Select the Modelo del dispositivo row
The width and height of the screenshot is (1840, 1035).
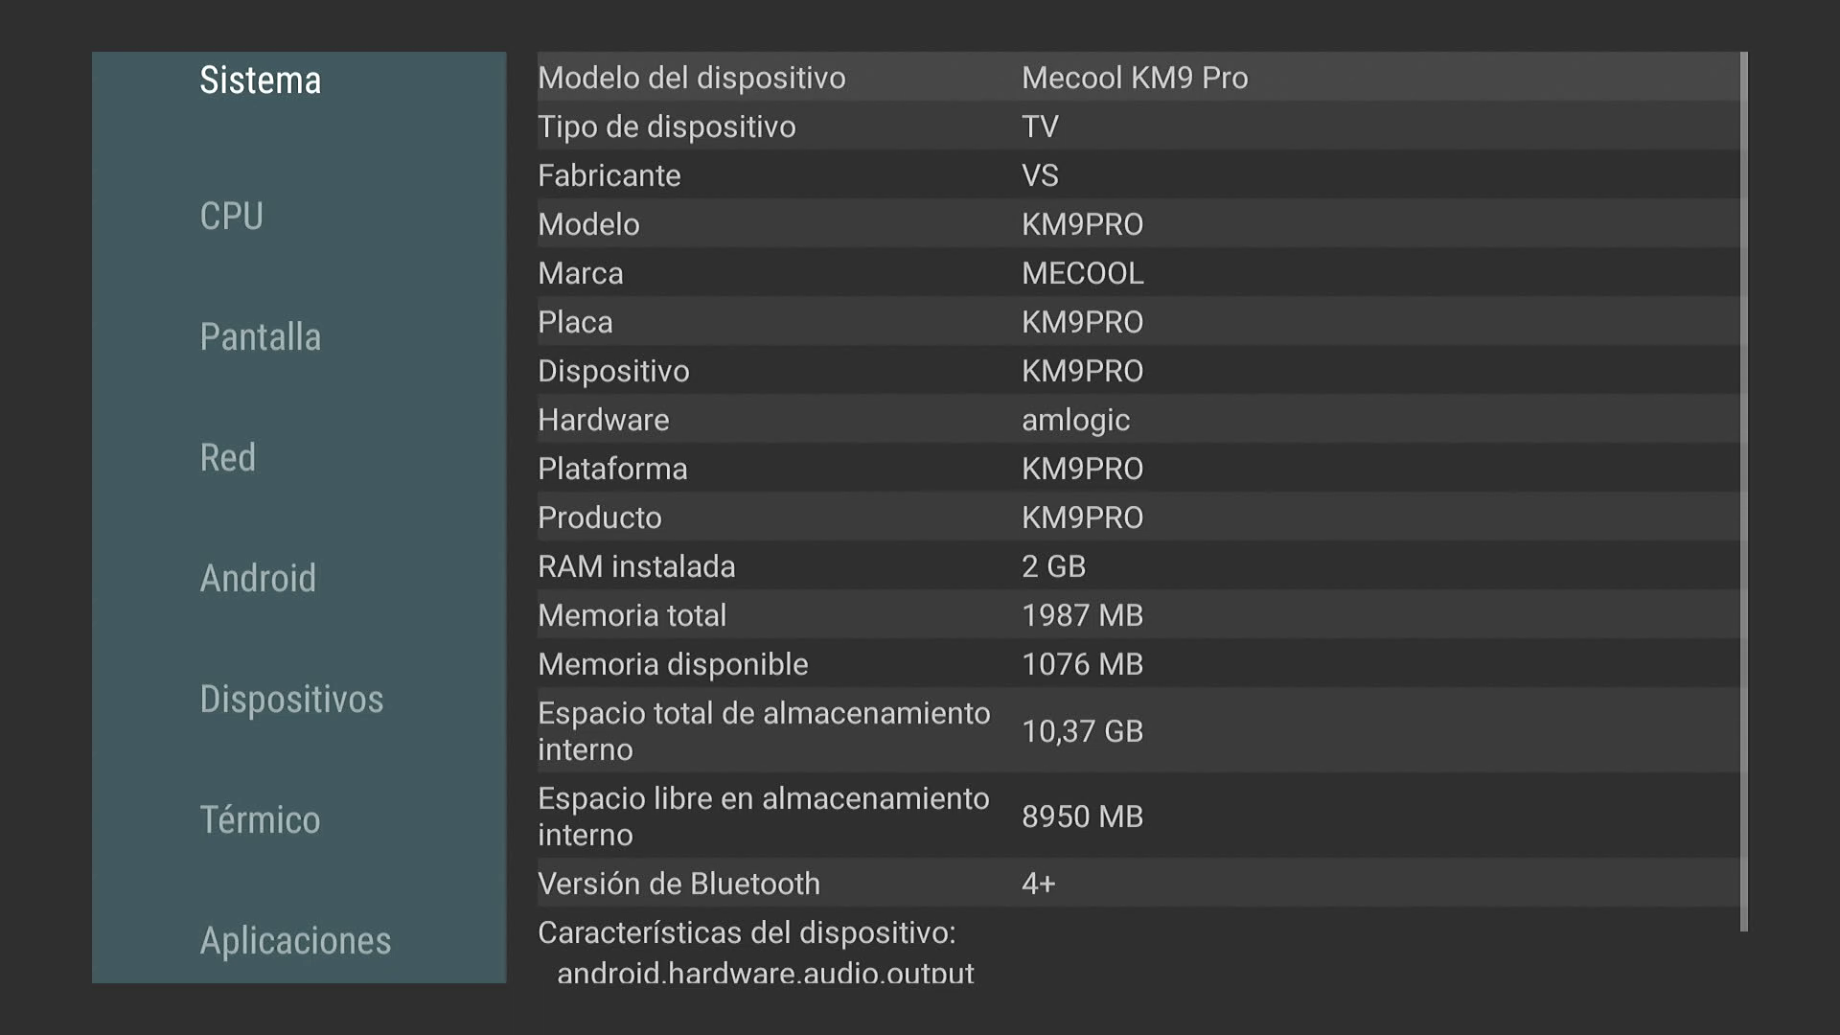point(1138,78)
